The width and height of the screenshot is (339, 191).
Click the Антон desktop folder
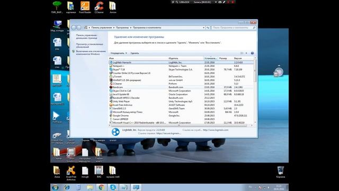coord(113,7)
